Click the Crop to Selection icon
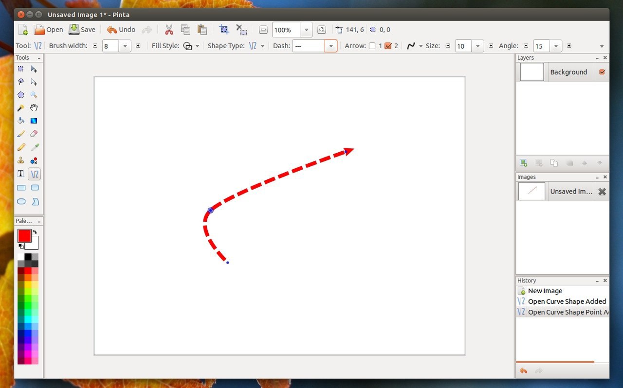623x388 pixels. (x=224, y=30)
